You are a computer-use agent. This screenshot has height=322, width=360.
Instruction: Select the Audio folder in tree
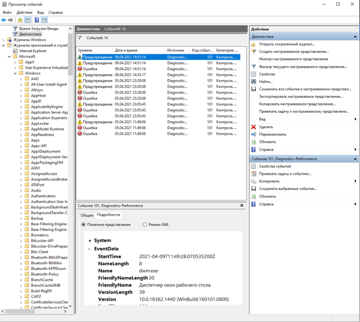click(36, 190)
